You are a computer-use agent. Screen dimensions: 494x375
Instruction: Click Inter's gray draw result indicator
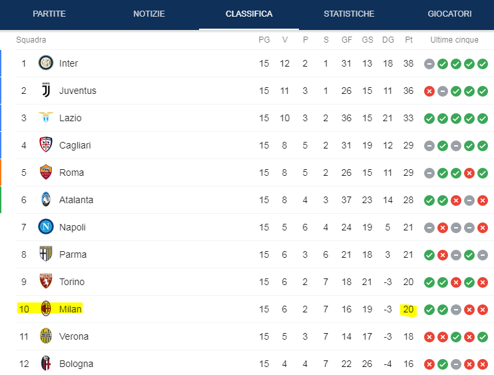click(x=429, y=63)
